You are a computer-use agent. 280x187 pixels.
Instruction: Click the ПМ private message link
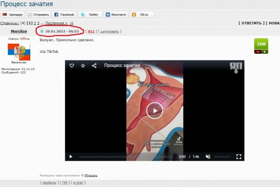coord(65,183)
